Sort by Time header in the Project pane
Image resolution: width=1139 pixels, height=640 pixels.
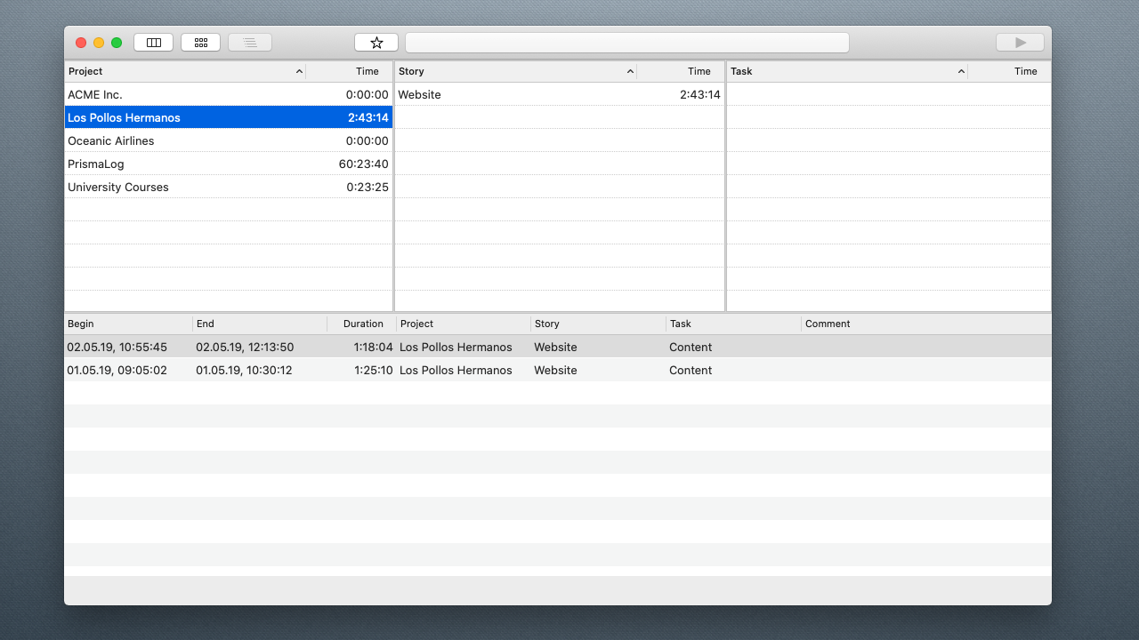pos(349,71)
